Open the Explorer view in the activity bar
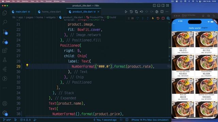Viewport: 218px width, 122px height. point(5,13)
